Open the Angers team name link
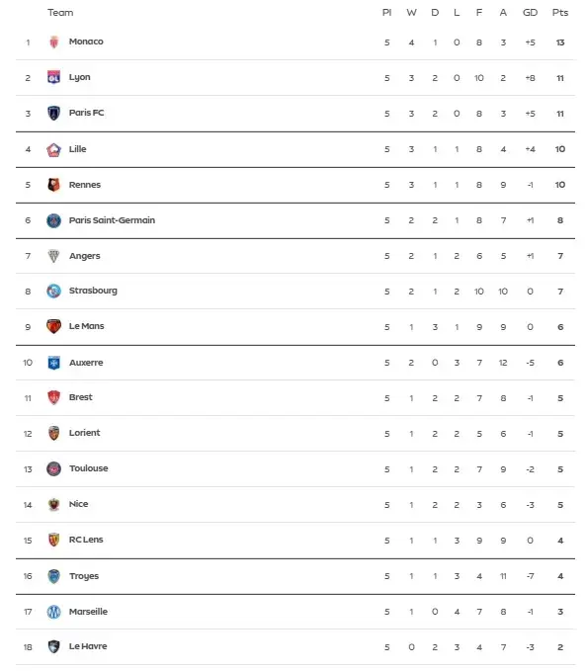The width and height of the screenshot is (586, 671). (85, 256)
